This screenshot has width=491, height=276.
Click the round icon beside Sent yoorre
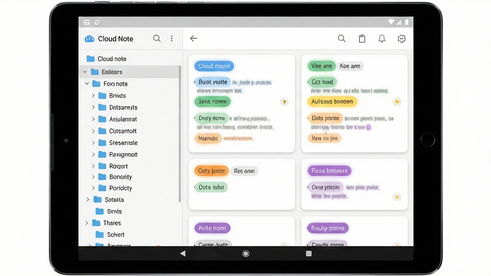pyautogui.click(x=284, y=102)
